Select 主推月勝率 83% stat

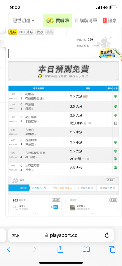pos(62,188)
